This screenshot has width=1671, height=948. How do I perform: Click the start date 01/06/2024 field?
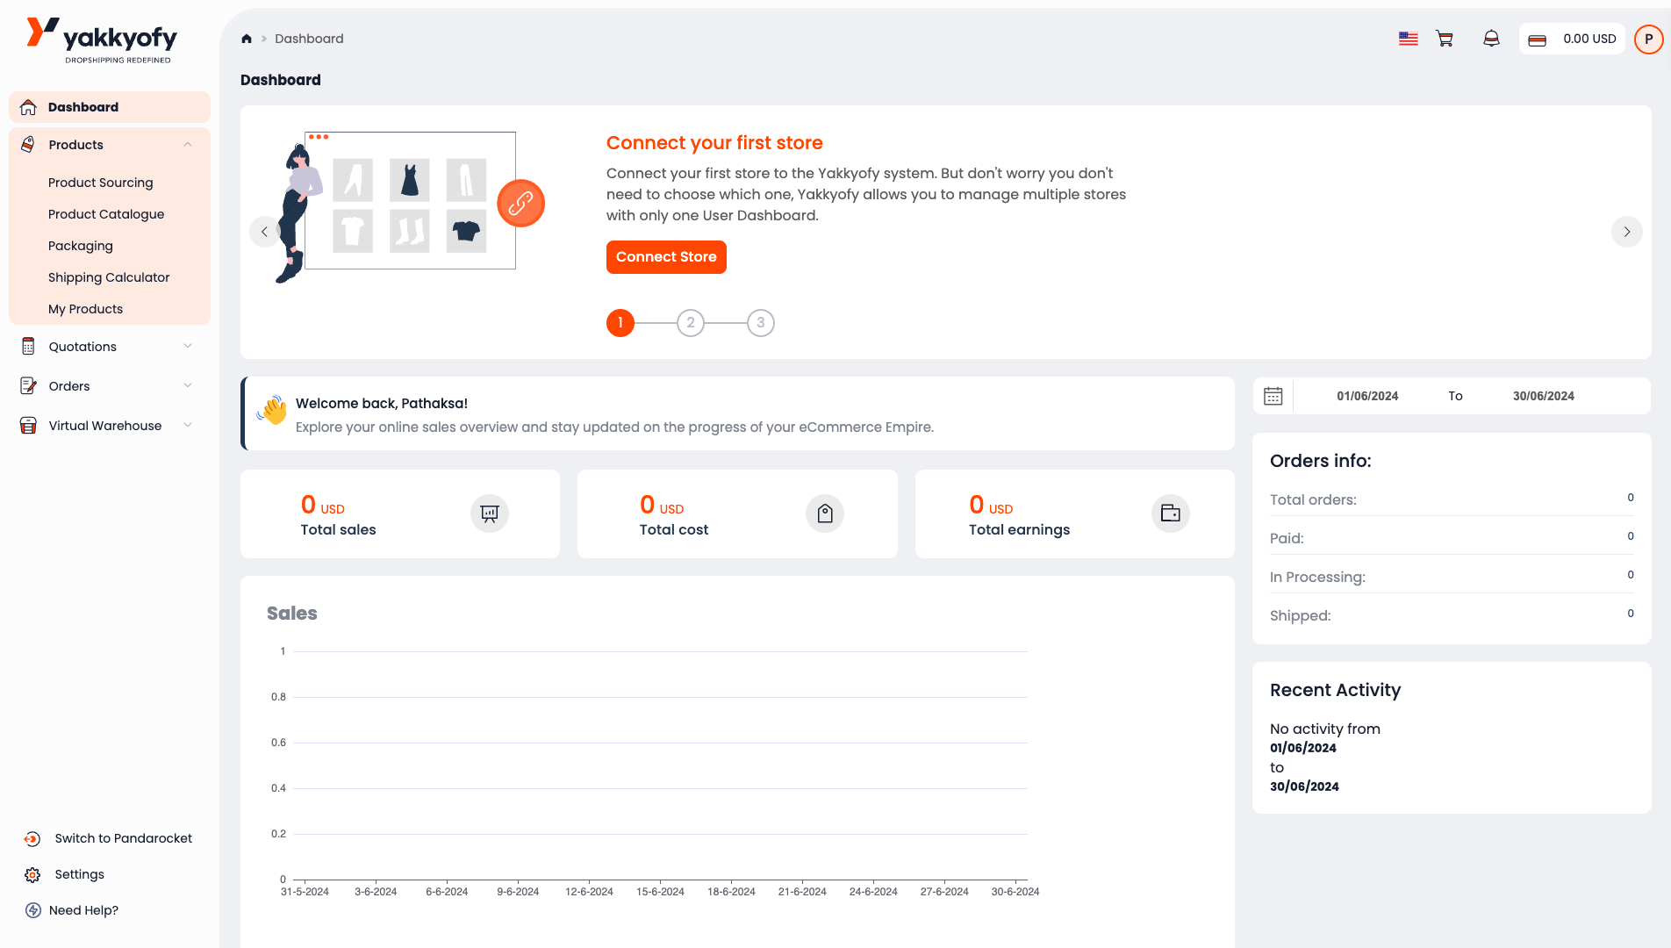point(1367,396)
